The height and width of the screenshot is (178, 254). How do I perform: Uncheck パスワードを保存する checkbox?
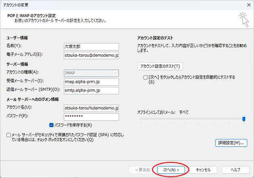pos(52,125)
